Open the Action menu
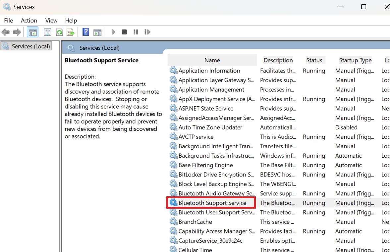Screen dimensions: 390x252 (x=29, y=21)
